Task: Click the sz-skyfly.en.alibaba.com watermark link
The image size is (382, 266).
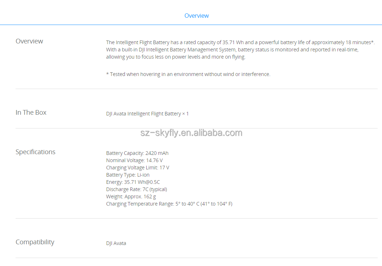Action: [x=191, y=133]
